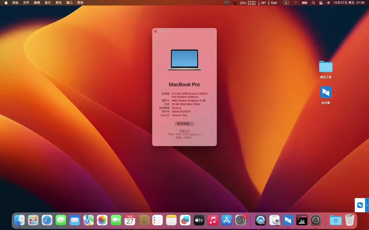Open the Trash in the dock
The image size is (369, 230).
click(x=349, y=220)
